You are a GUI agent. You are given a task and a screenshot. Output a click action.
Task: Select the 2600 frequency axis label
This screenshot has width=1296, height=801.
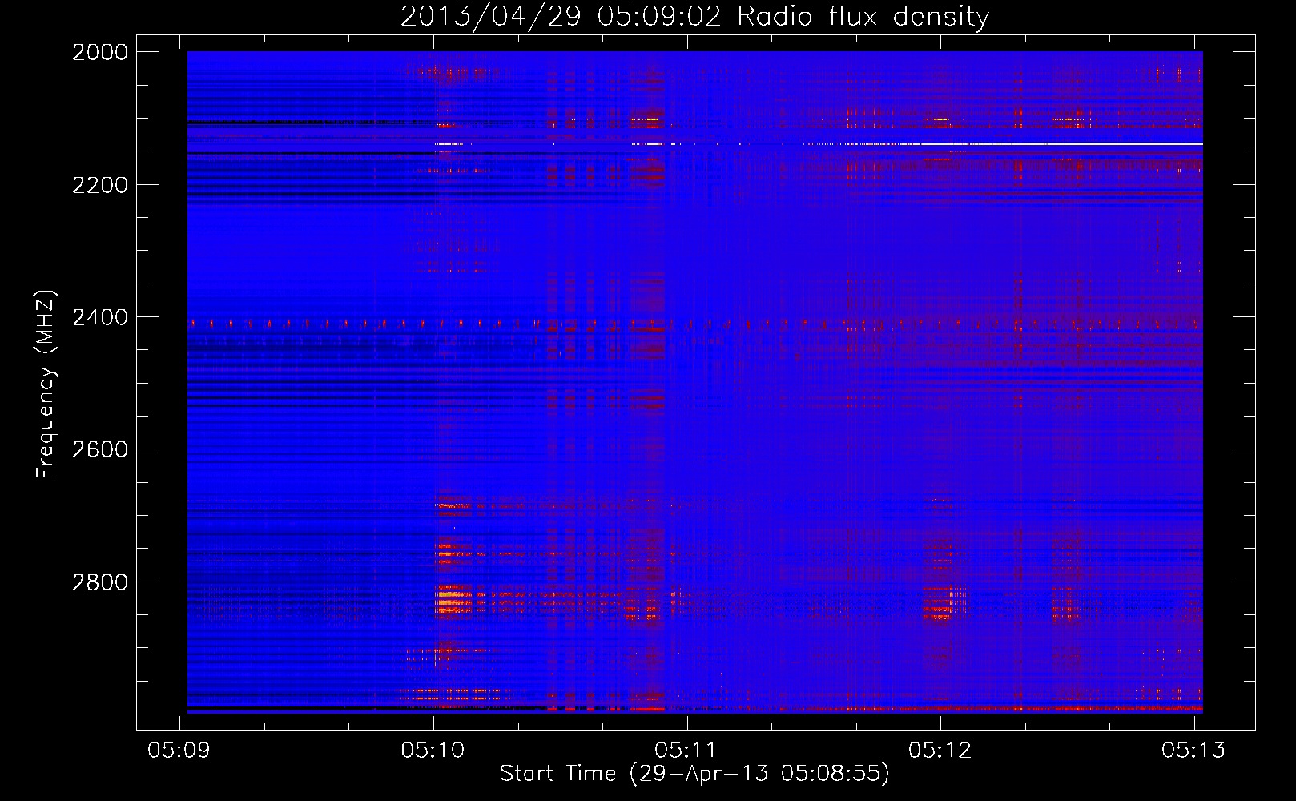[x=100, y=449]
